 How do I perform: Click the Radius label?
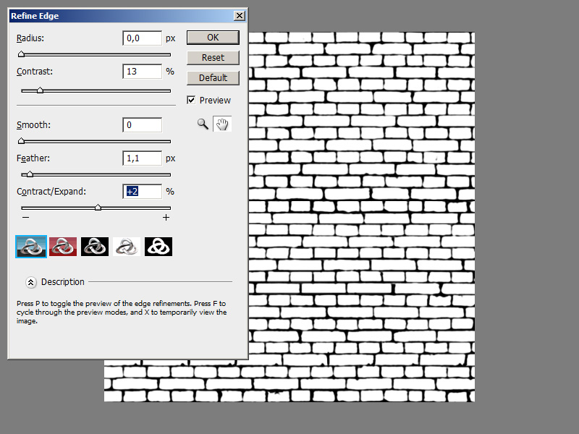tap(30, 38)
